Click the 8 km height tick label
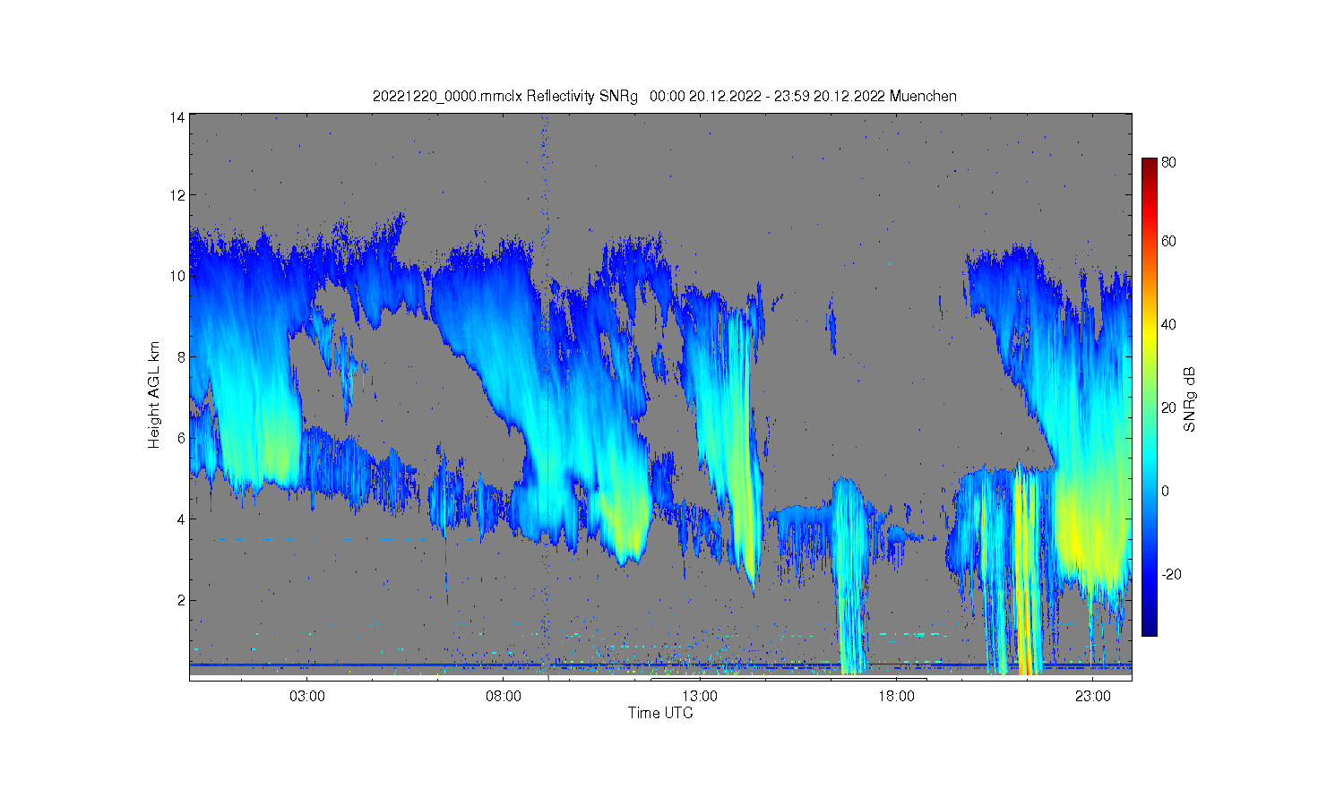Screen dimensions: 1344x806 (181, 357)
